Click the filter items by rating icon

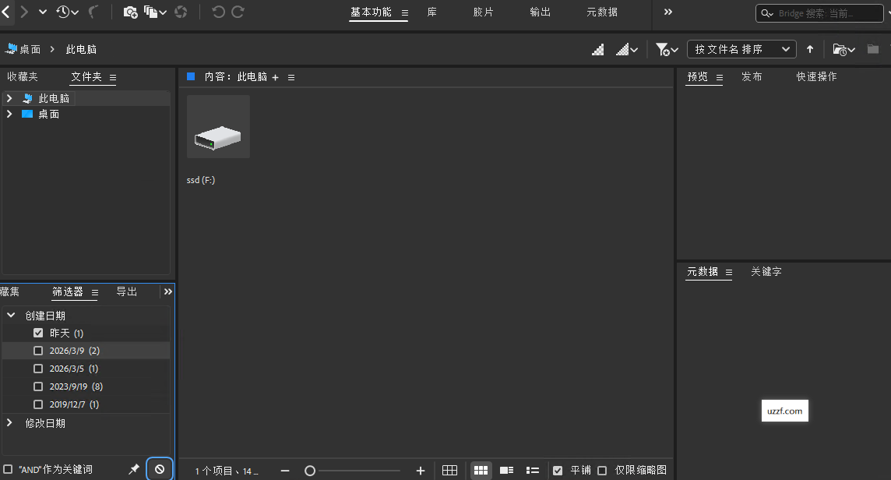662,49
